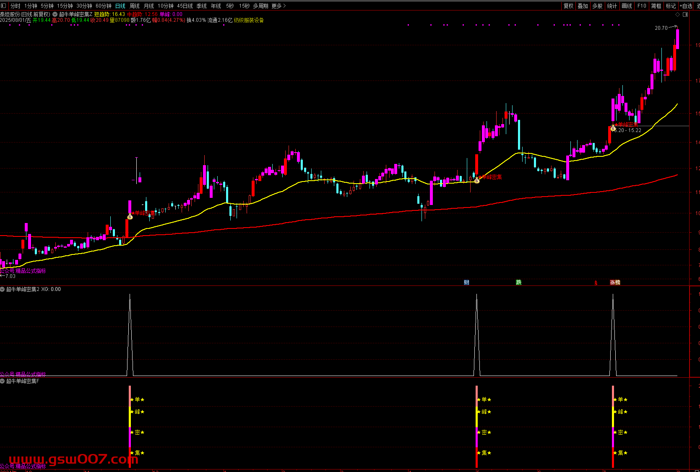700x472 pixels.
Task: Open dropdown for 超牛单峰密集F sub-indicator
Action: [x=3, y=381]
